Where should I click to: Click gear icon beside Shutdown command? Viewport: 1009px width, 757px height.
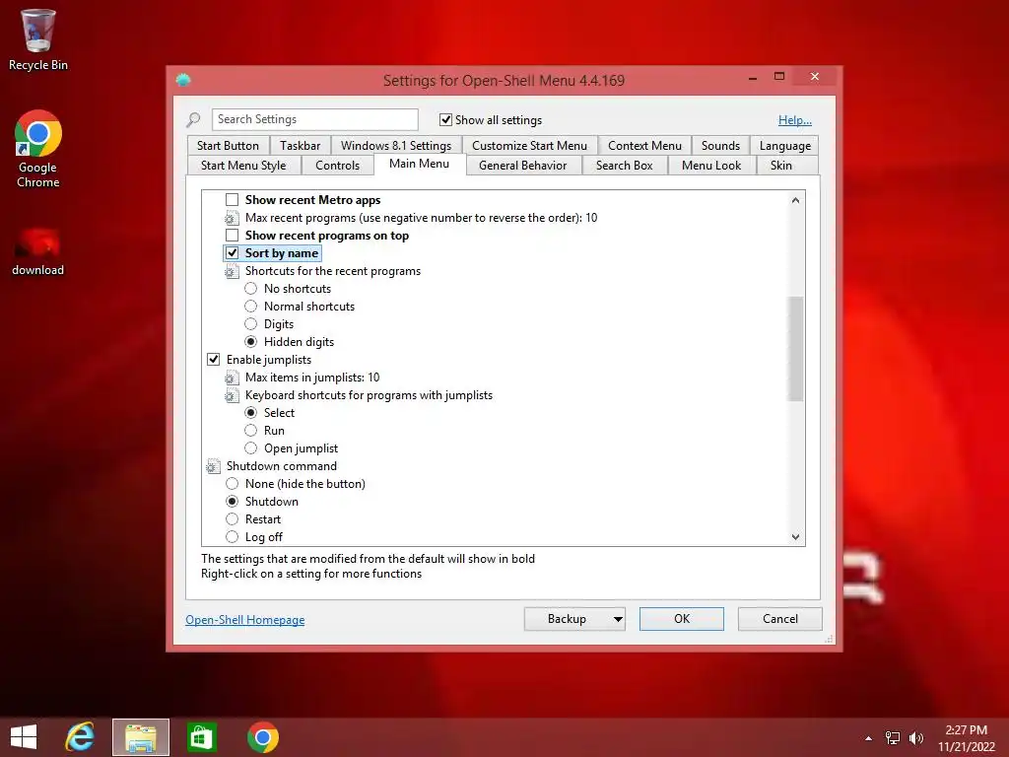pyautogui.click(x=213, y=466)
